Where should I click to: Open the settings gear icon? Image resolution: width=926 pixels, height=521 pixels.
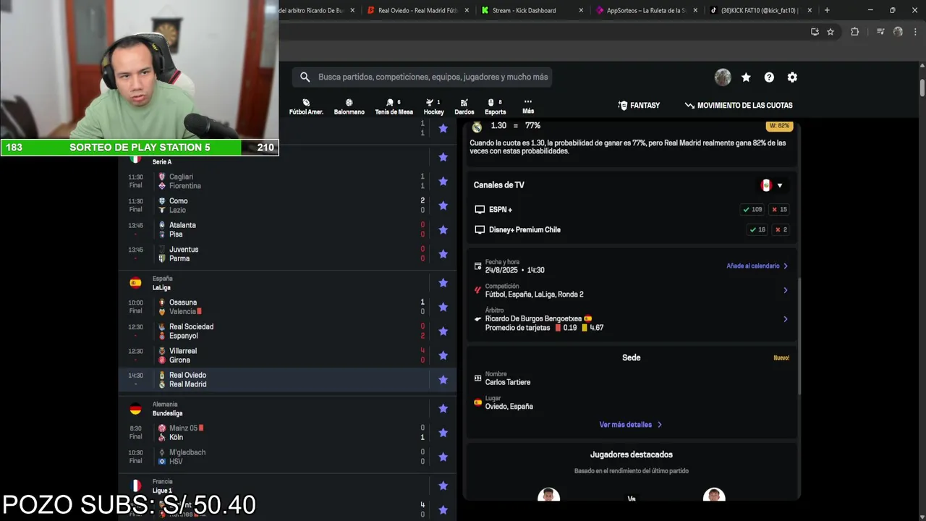(792, 77)
